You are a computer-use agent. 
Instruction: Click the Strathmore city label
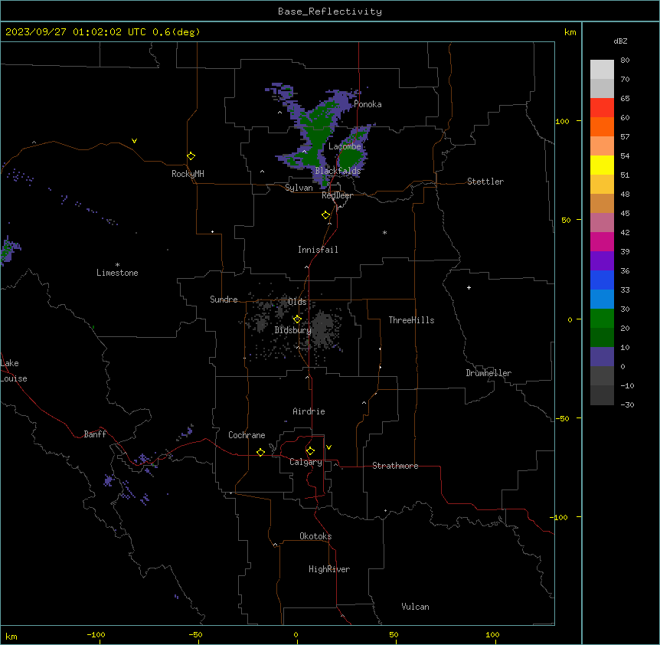395,466
